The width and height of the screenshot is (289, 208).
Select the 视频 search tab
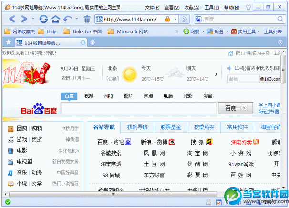click(x=89, y=96)
